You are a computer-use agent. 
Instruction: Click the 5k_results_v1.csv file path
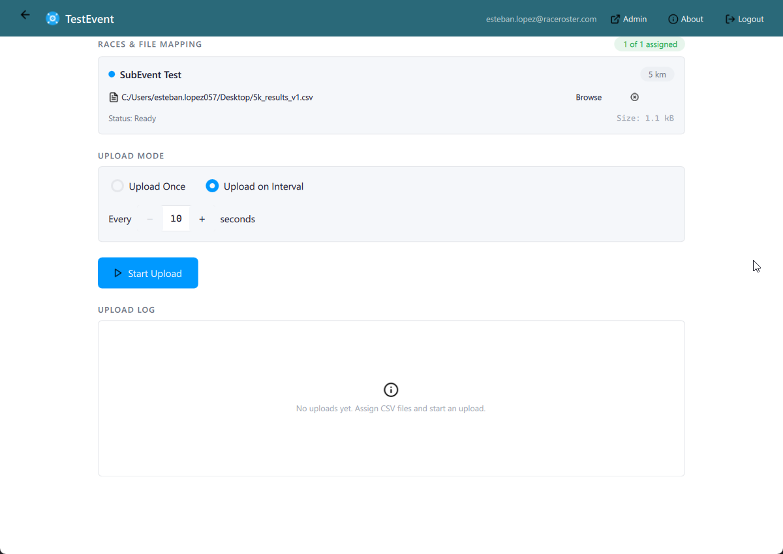click(x=217, y=98)
